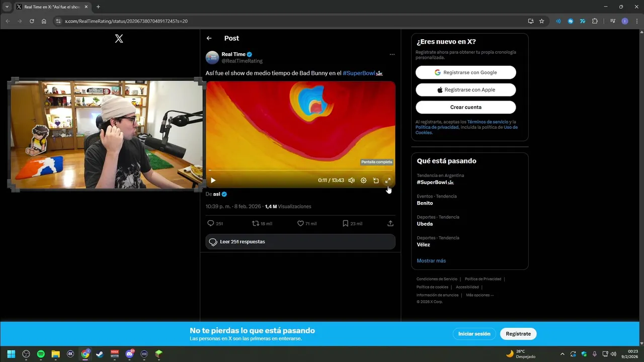The image size is (644, 362).
Task: Reload the page
Action: coord(32,21)
